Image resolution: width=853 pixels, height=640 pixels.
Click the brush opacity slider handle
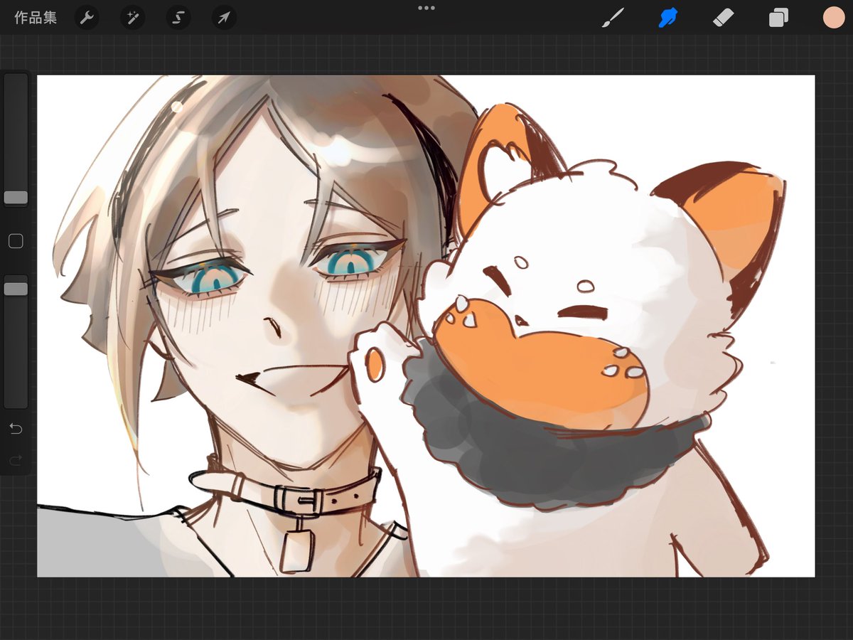16,289
